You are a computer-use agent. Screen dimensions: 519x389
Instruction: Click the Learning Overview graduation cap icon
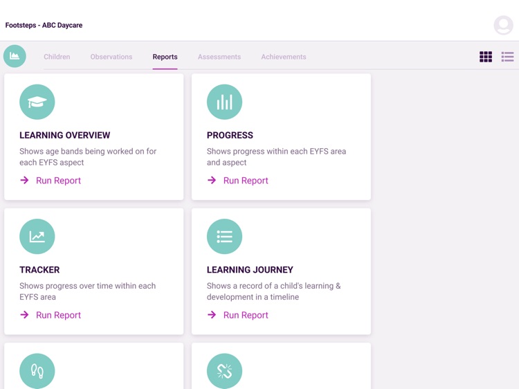[x=37, y=102]
